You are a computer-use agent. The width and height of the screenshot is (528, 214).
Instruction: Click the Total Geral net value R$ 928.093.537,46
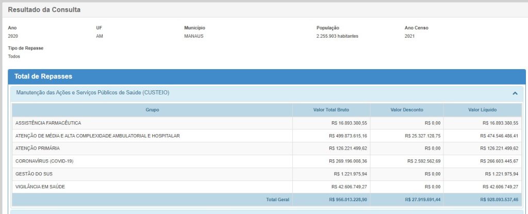point(499,199)
